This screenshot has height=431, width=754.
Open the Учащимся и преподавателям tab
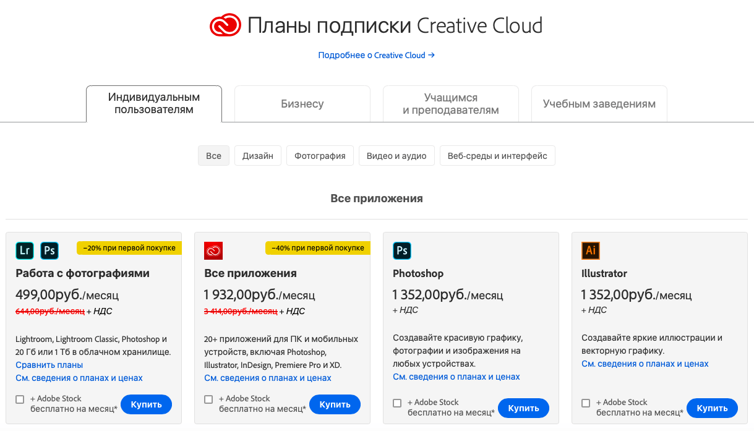click(x=451, y=104)
